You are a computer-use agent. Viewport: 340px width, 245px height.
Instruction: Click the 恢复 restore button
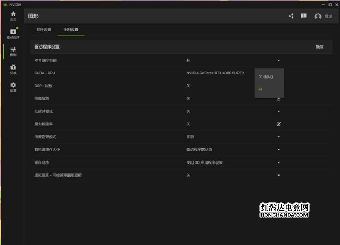click(x=319, y=47)
